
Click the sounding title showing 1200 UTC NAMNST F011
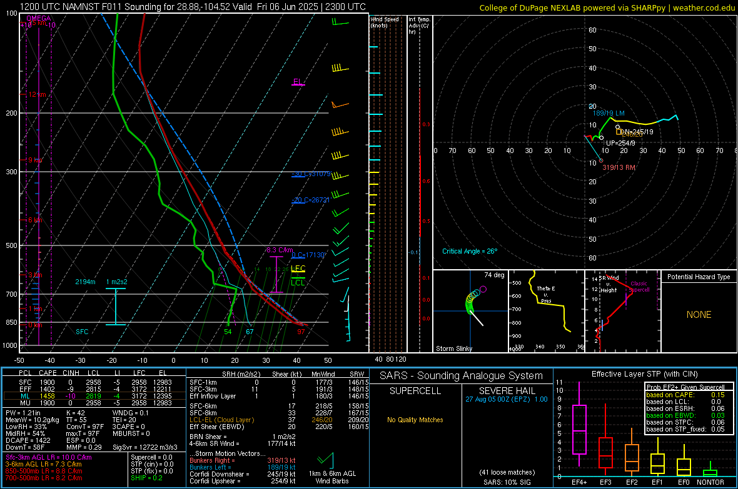pos(193,7)
